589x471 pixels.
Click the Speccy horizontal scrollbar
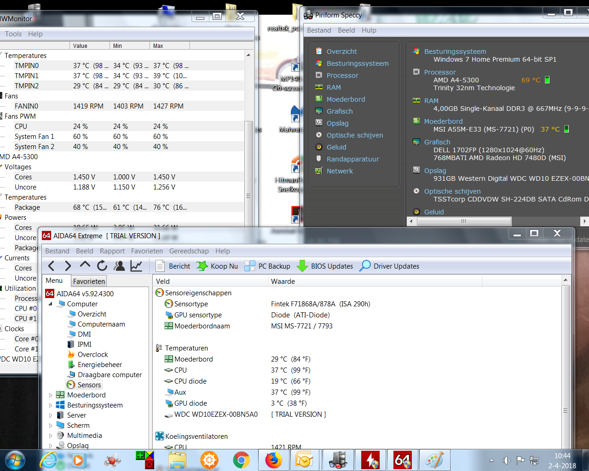tap(463, 221)
